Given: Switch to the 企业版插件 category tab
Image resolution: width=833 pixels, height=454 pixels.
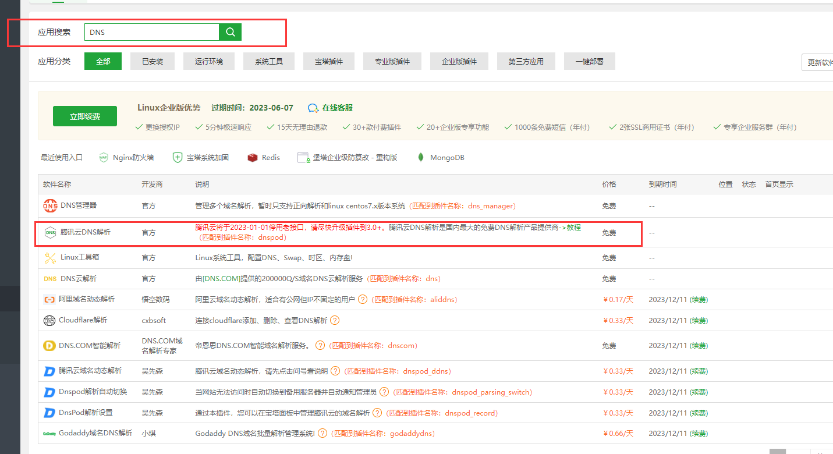Looking at the screenshot, I should click(x=459, y=61).
